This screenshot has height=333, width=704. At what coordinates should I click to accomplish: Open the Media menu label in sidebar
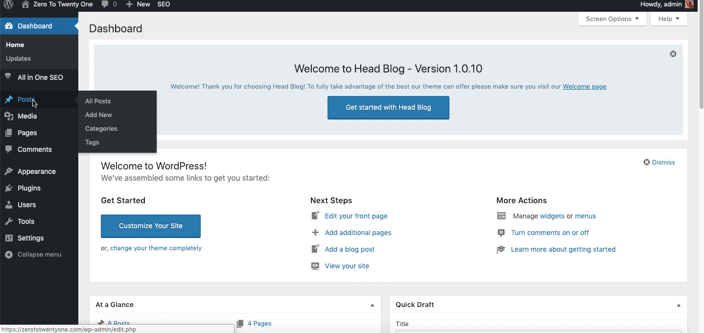pyautogui.click(x=27, y=116)
